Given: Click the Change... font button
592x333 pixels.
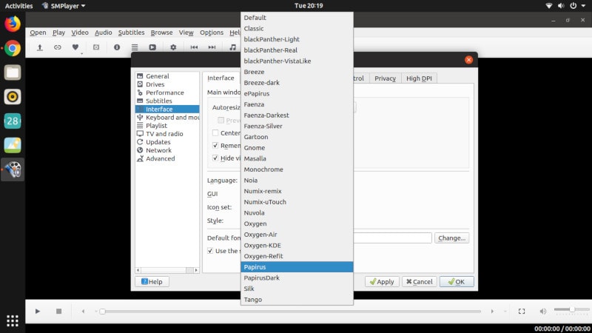Looking at the screenshot, I should [x=451, y=238].
